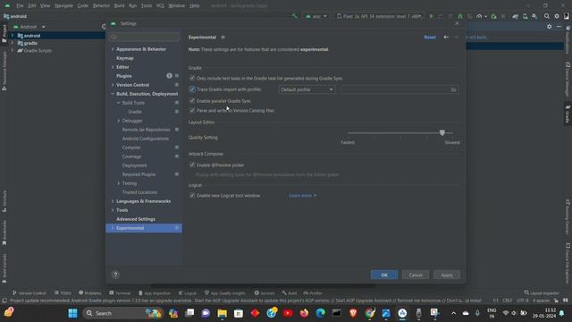Viewport: 572px width, 322px height.
Task: Click the Settings search field
Action: point(144,37)
